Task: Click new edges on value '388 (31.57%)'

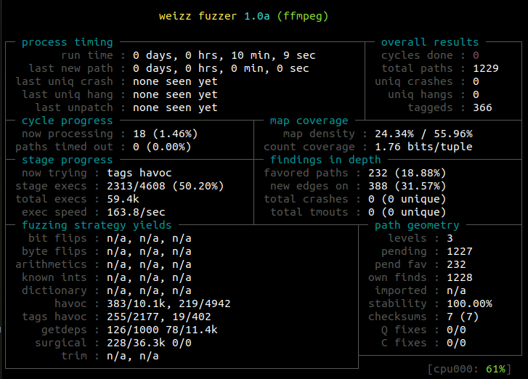Action: 407,186
